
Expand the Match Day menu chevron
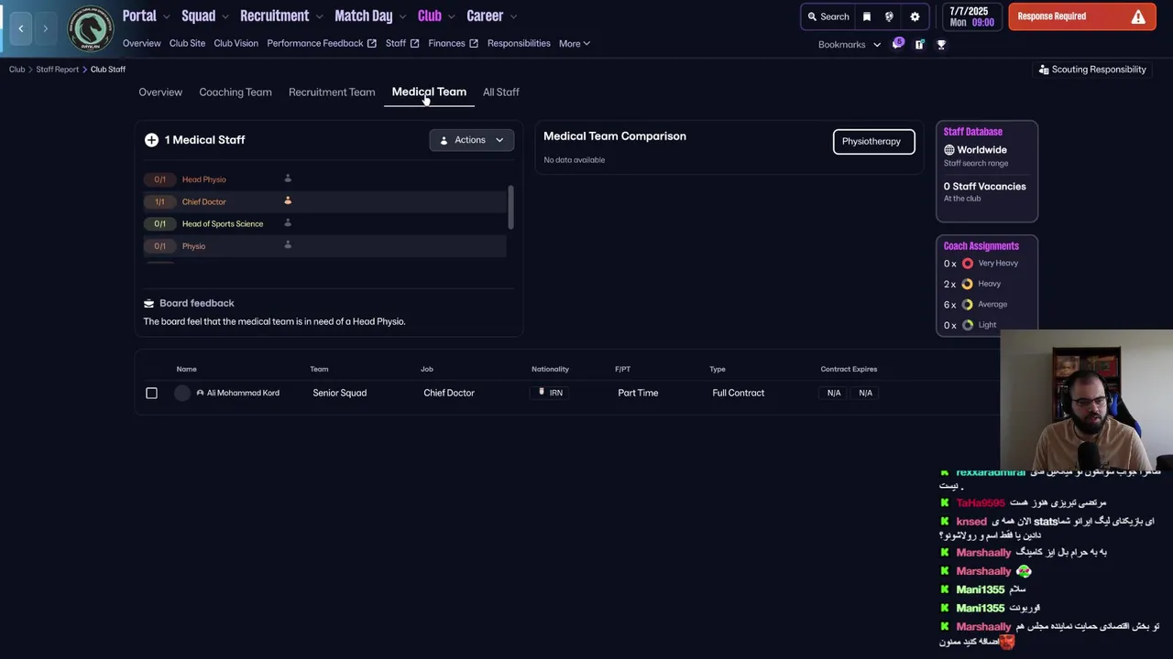point(402,16)
